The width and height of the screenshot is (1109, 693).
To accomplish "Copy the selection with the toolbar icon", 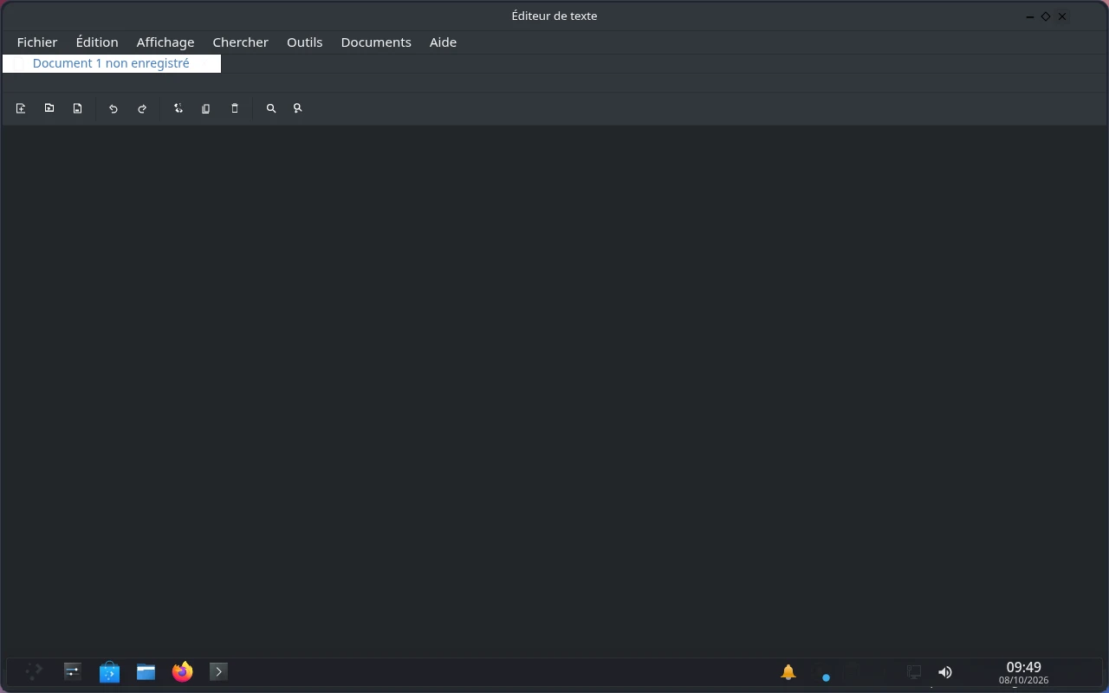I will click(x=206, y=108).
